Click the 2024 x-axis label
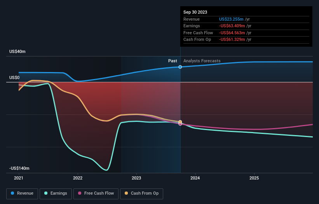The width and height of the screenshot is (319, 204). coord(195,178)
